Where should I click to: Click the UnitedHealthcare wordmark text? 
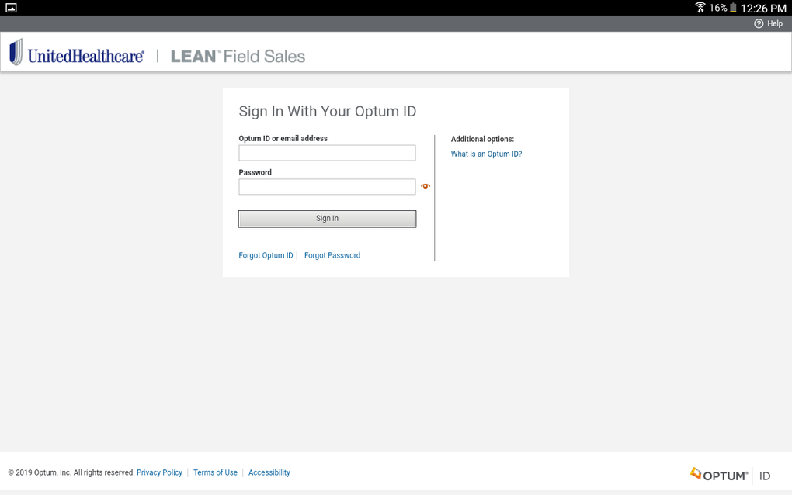click(x=85, y=56)
